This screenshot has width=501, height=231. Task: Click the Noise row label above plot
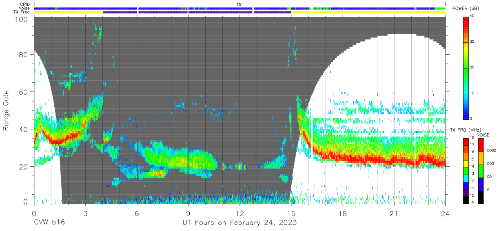click(x=24, y=8)
